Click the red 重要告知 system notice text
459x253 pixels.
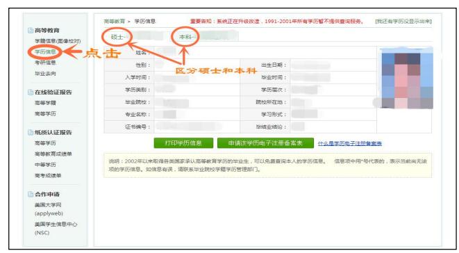click(x=277, y=22)
